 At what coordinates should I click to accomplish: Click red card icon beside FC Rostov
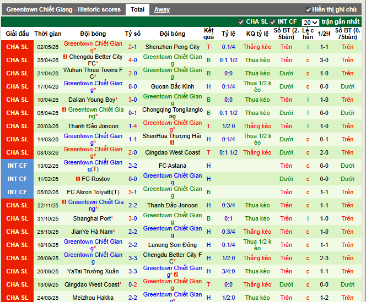tap(78, 179)
